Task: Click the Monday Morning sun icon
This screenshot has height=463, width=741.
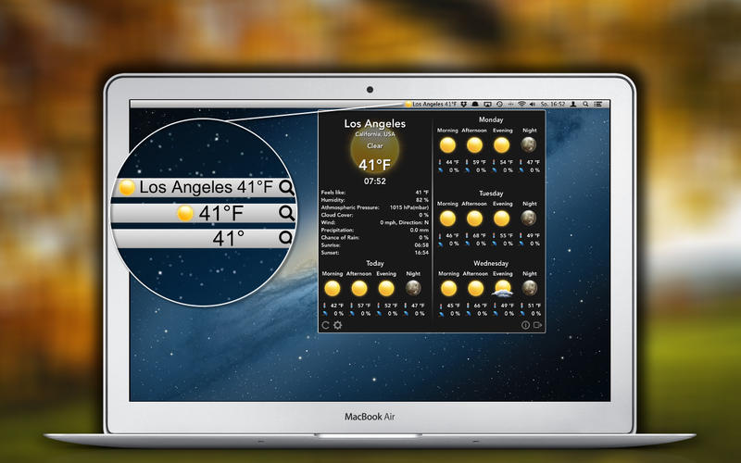Action: (x=447, y=145)
